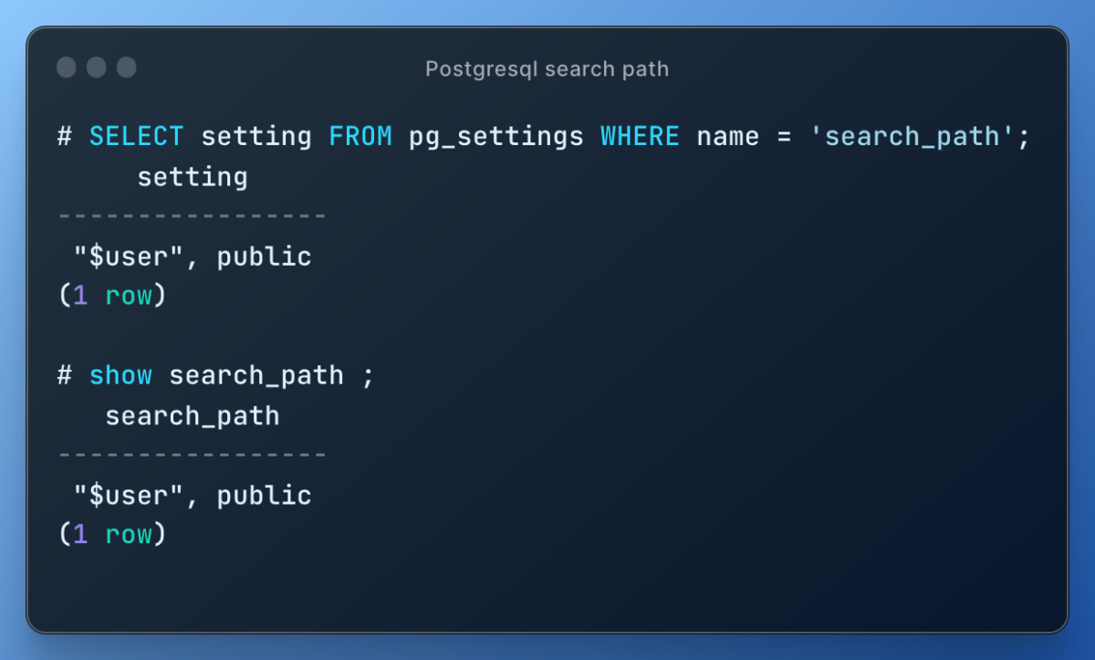Click the SELECT keyword in the first query
1095x660 pixels.
pos(137,137)
